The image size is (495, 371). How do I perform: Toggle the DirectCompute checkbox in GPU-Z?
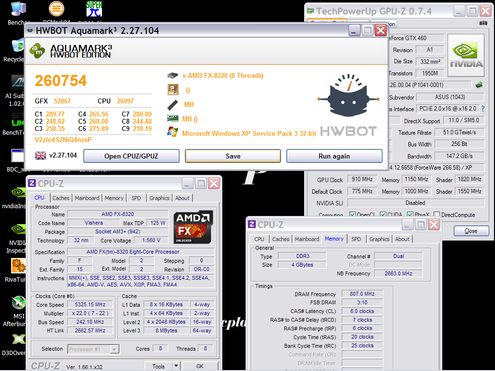(437, 215)
